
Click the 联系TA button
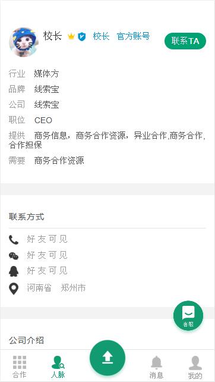click(185, 41)
